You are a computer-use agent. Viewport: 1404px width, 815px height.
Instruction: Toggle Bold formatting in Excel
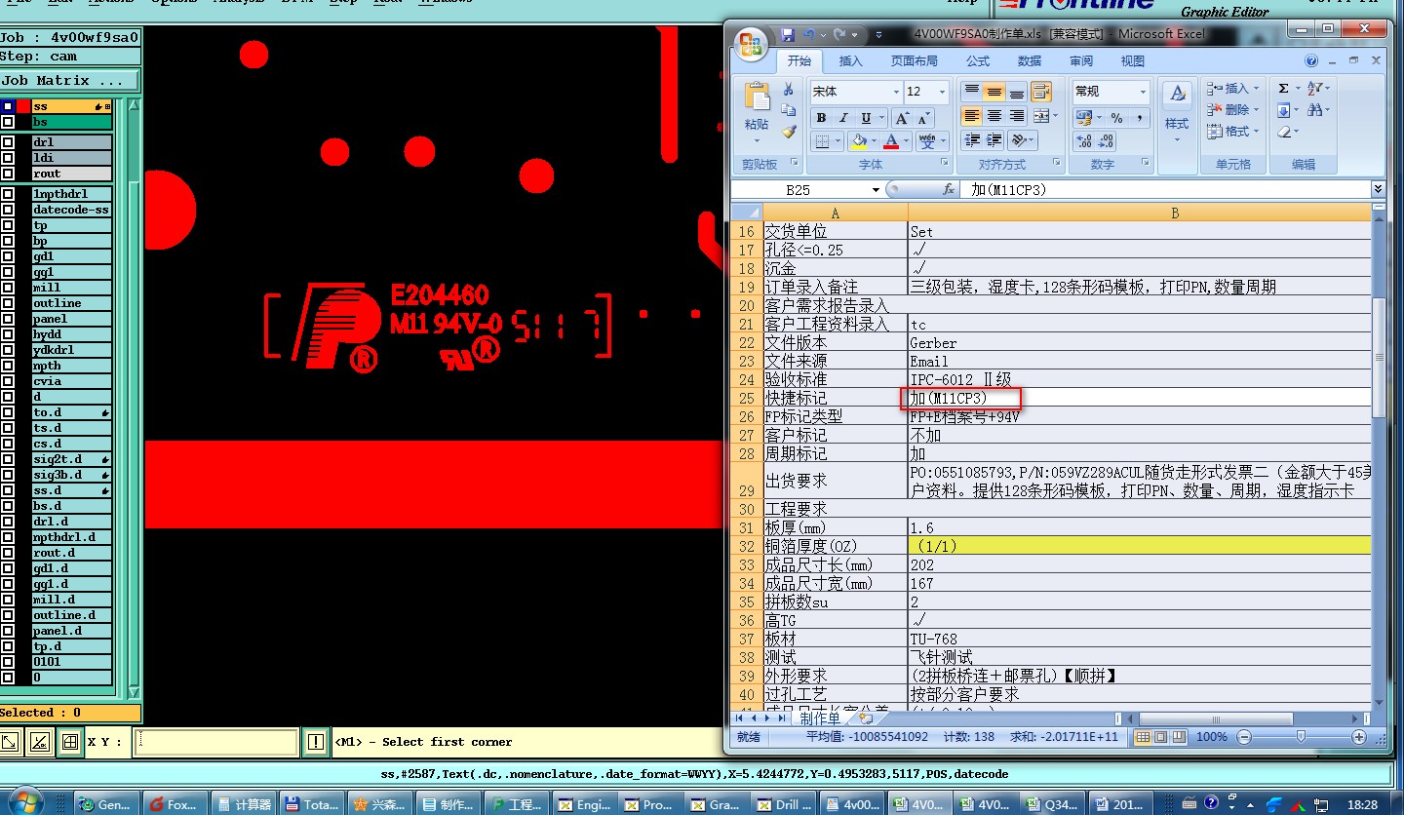[x=821, y=118]
